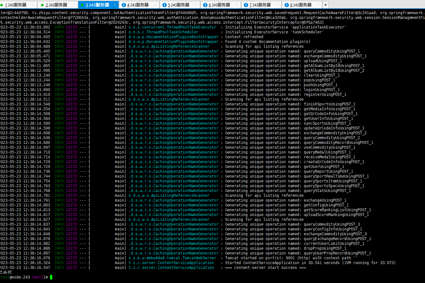Screen dimensions: 425x283
Task: Click the blue alert icon on tab 5
Action: coord(165,5)
